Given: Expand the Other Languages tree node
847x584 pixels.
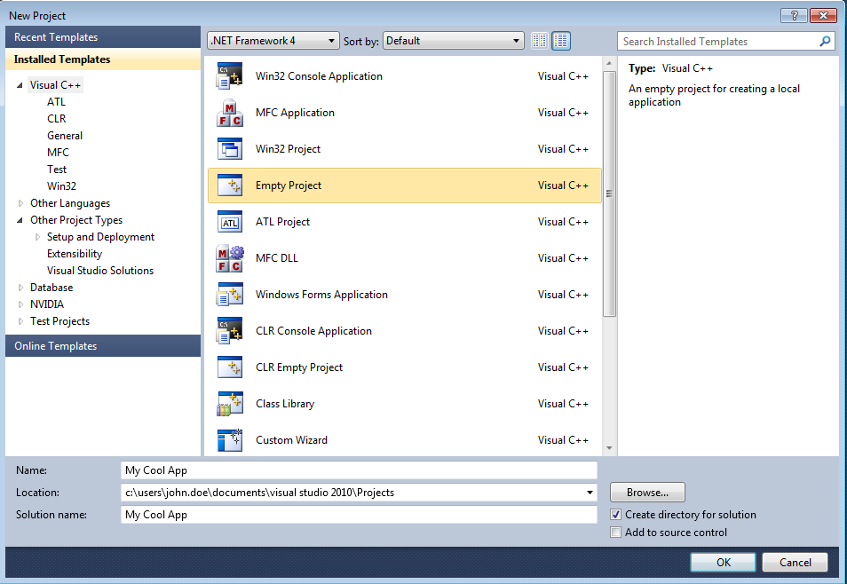Looking at the screenshot, I should (21, 203).
